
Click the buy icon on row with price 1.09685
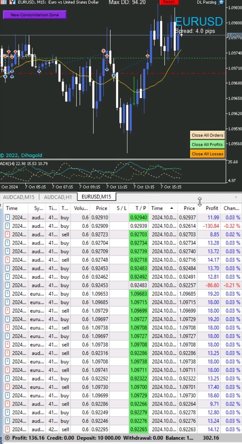coord(8,303)
